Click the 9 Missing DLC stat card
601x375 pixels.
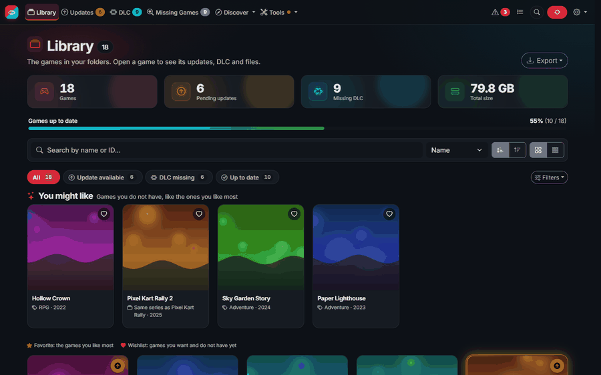(366, 91)
